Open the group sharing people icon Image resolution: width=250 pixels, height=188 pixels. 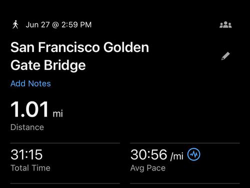coord(225,24)
